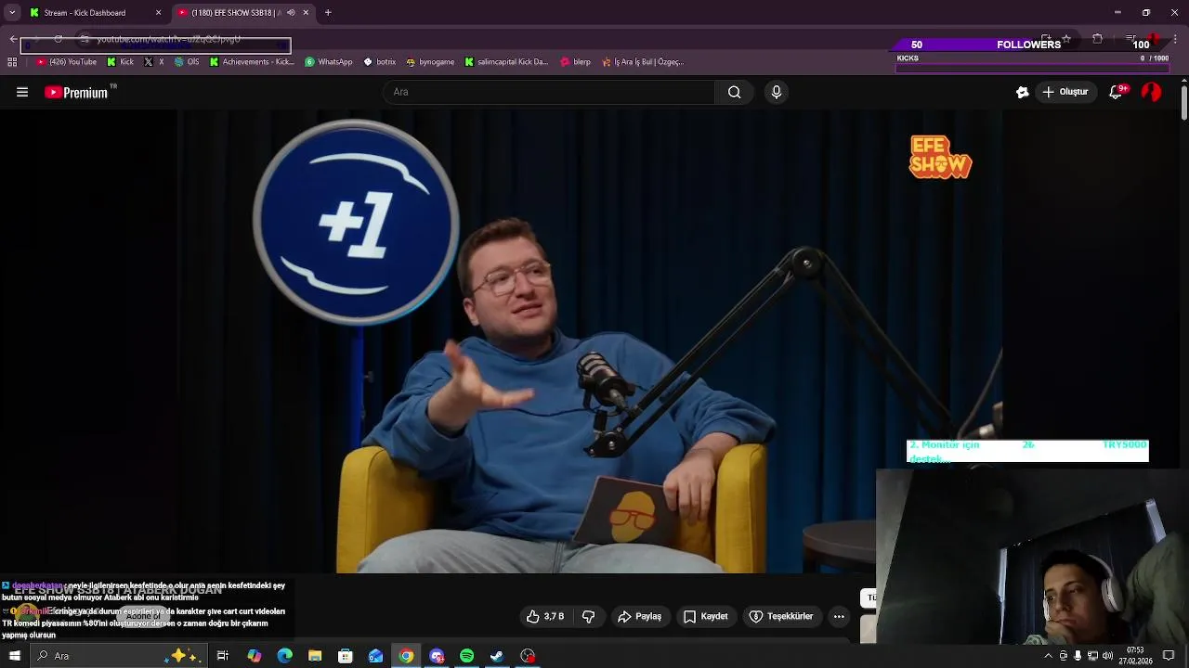1189x668 pixels.
Task: Click the Windows taskbar Ara search box
Action: [x=118, y=656]
